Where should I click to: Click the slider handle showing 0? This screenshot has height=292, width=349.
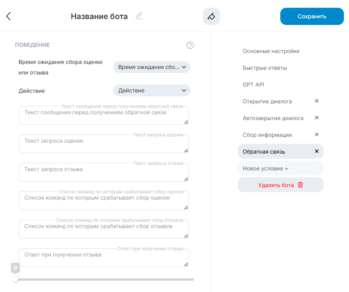[x=15, y=279]
